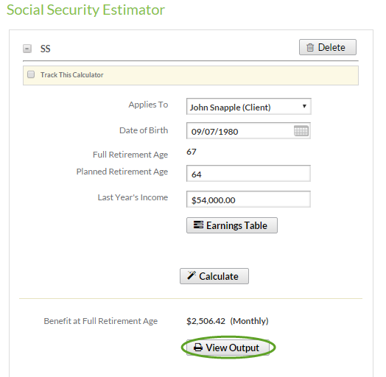
Task: Run the Calculate button
Action: pyautogui.click(x=214, y=276)
